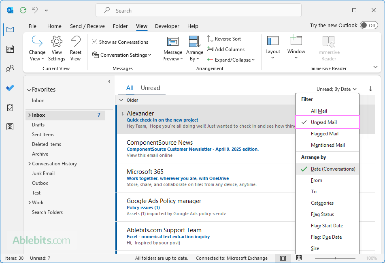Click in the Search box
385x263 pixels.
[198, 11]
